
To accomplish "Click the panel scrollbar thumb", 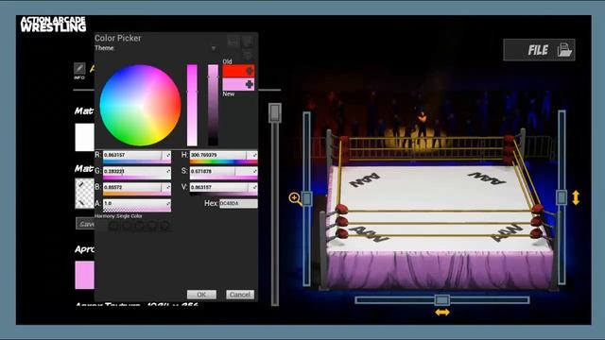I will (275, 113).
